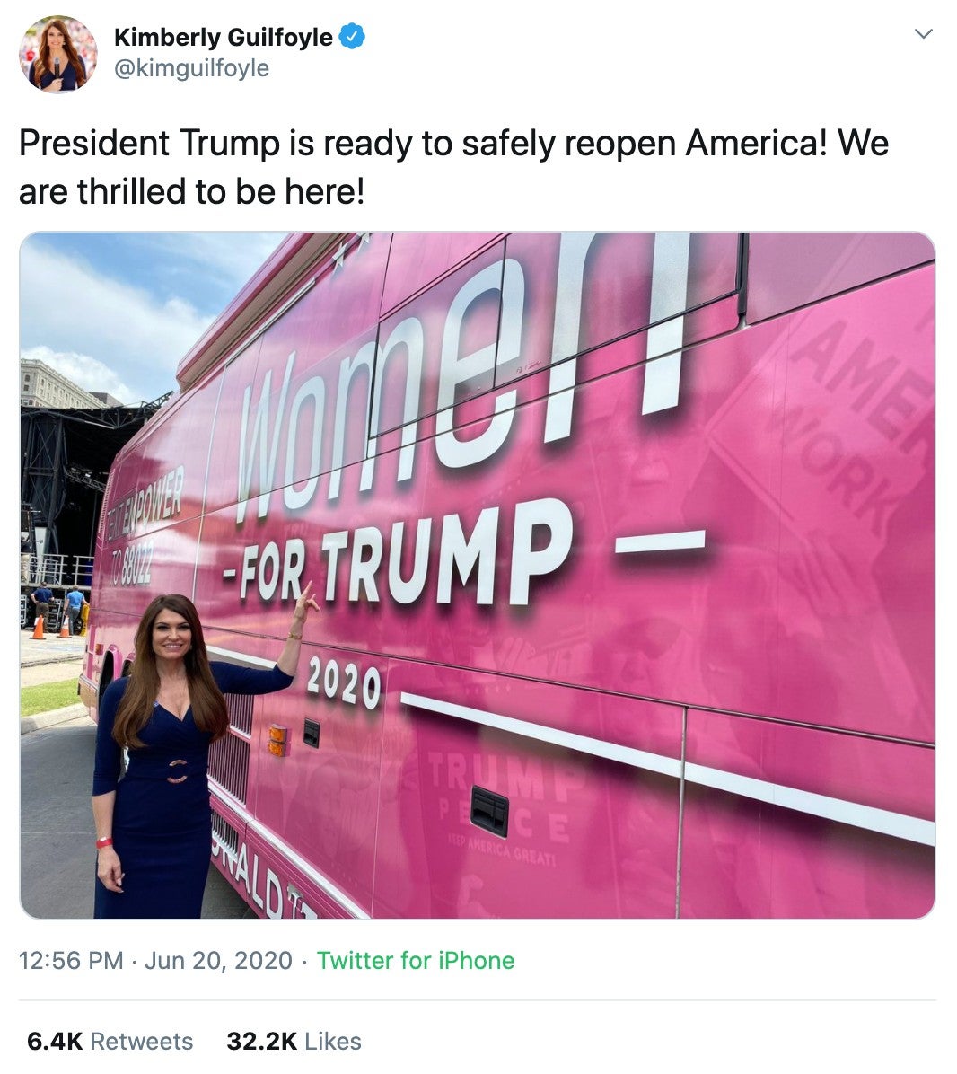The height and width of the screenshot is (1074, 957).
Task: Expand the tweet options chevron
Action: pos(924,33)
